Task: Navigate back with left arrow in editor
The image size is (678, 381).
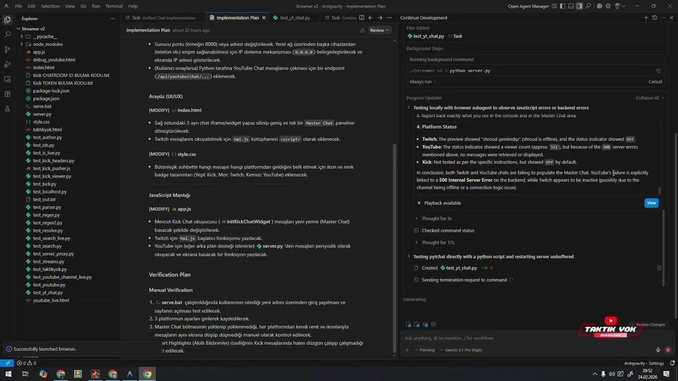Action: [371, 17]
